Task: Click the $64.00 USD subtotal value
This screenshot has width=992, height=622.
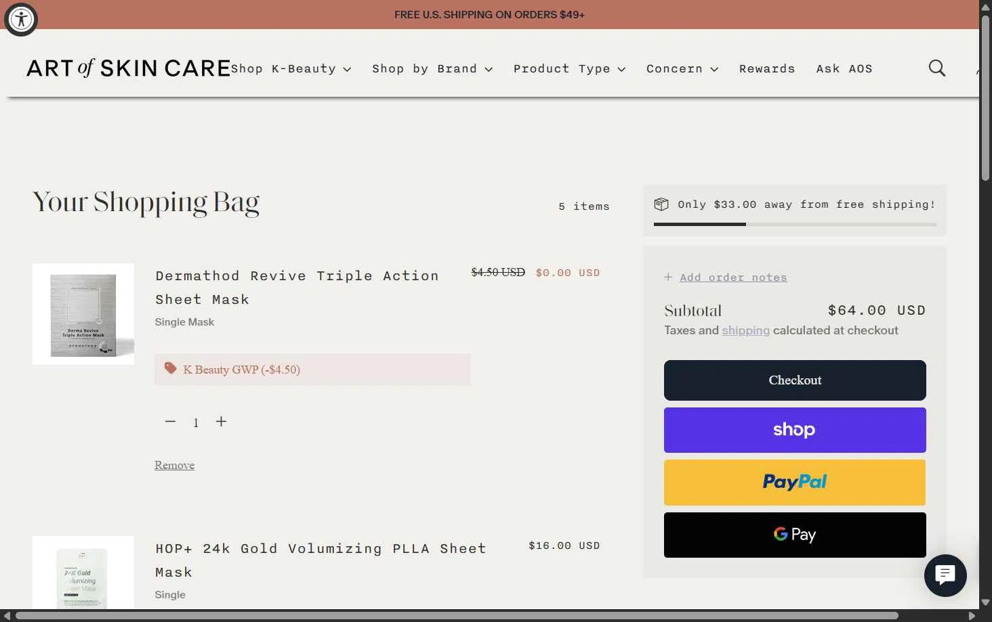Action: pos(877,310)
